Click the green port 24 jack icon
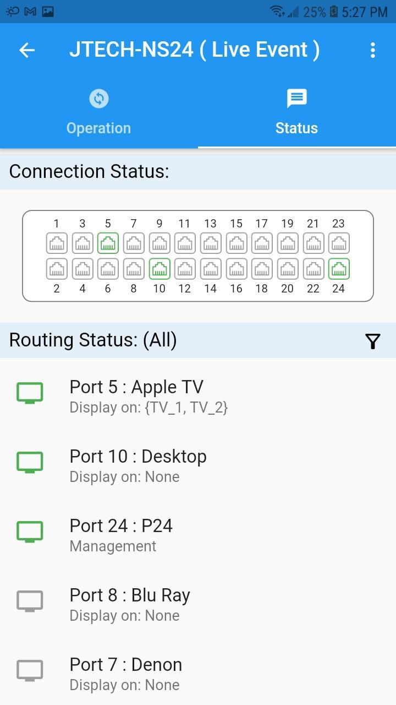This screenshot has width=396, height=705. pyautogui.click(x=339, y=269)
